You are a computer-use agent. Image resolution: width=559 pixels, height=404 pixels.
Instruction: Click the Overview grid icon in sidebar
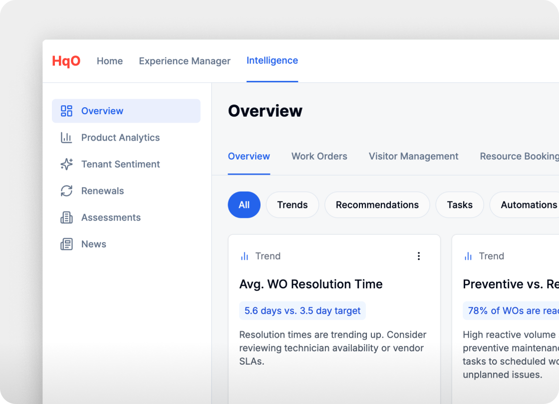66,111
